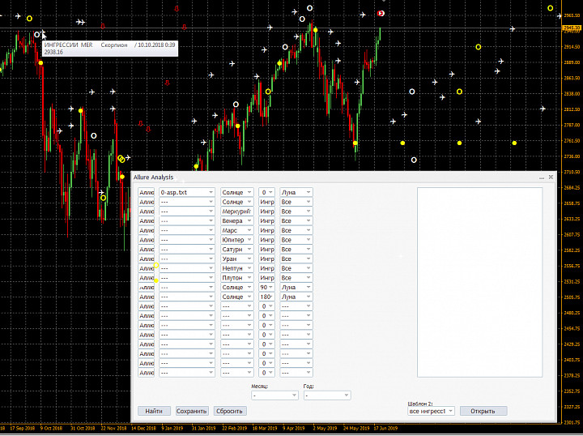Close the Allure Analysis dialog
This screenshot has height=436, width=583.
point(551,177)
